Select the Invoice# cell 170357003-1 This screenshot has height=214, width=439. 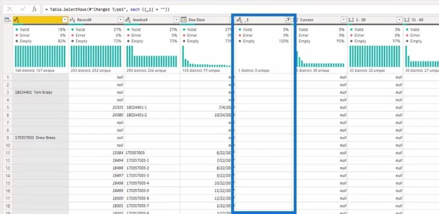point(152,160)
